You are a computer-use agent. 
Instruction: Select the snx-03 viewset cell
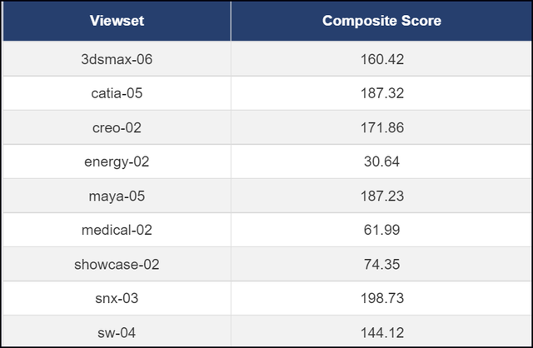[117, 298]
